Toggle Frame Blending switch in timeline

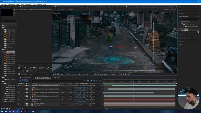coord(94,81)
